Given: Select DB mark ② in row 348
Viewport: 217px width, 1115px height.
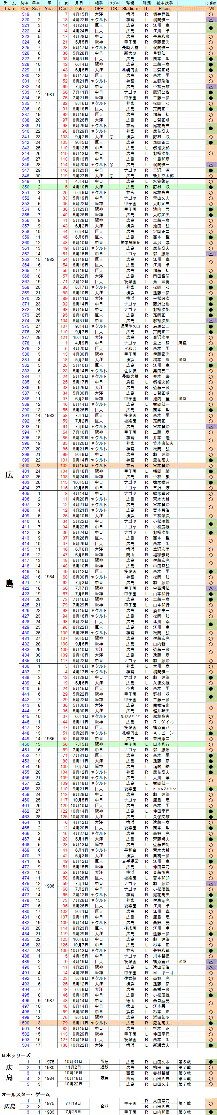Looking at the screenshot, I should [x=111, y=176].
